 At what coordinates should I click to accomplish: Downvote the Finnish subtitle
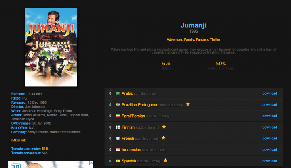(110, 131)
